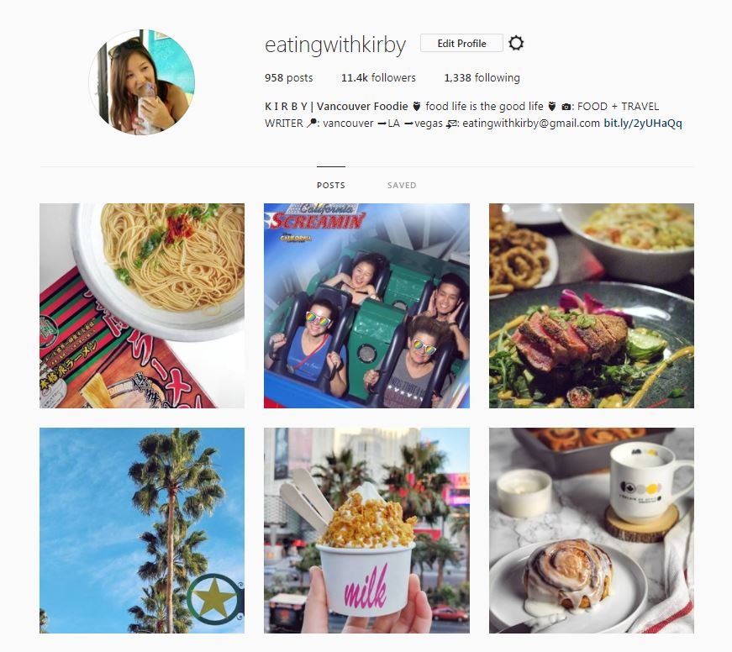Click the KIRBY Vancouver Foodie bio name
This screenshot has height=652, width=732.
[x=336, y=107]
